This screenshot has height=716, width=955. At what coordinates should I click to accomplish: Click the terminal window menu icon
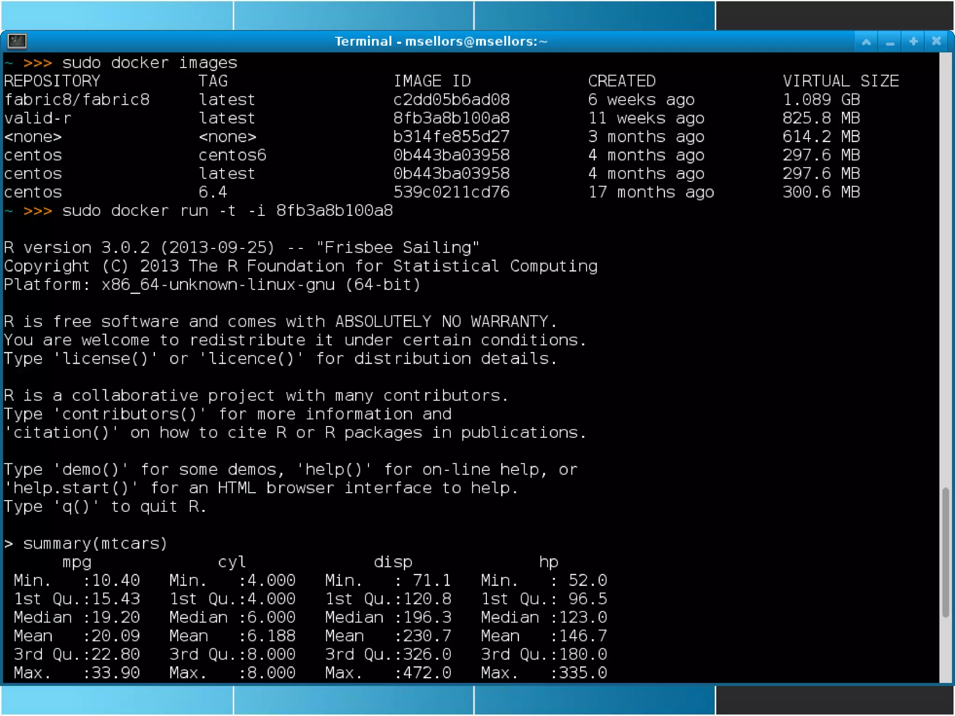point(17,41)
